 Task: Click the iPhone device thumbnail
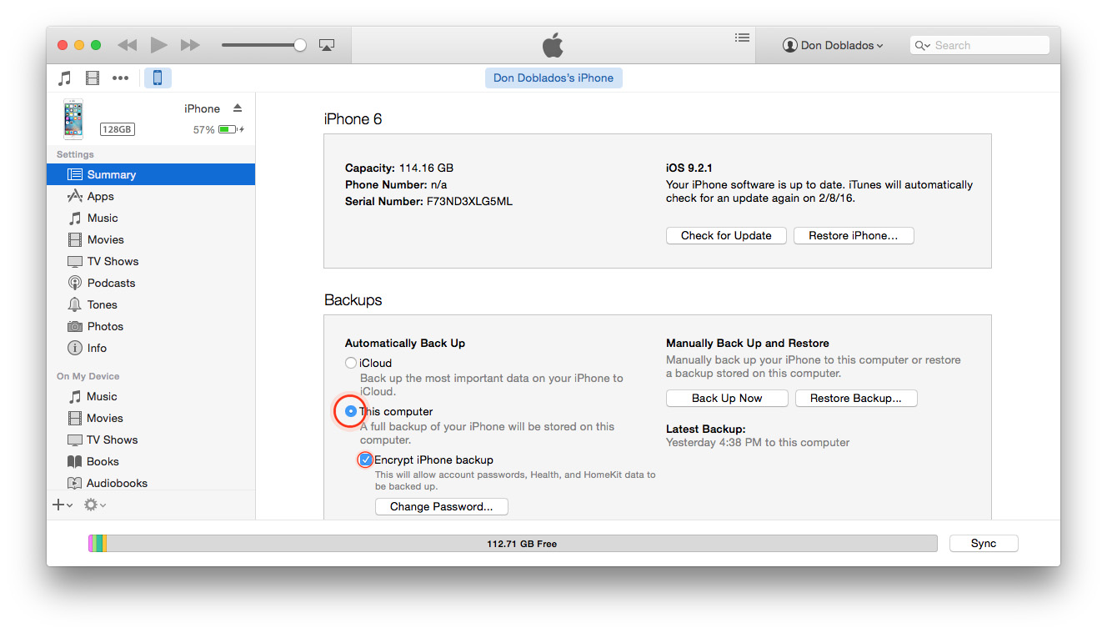tap(73, 118)
